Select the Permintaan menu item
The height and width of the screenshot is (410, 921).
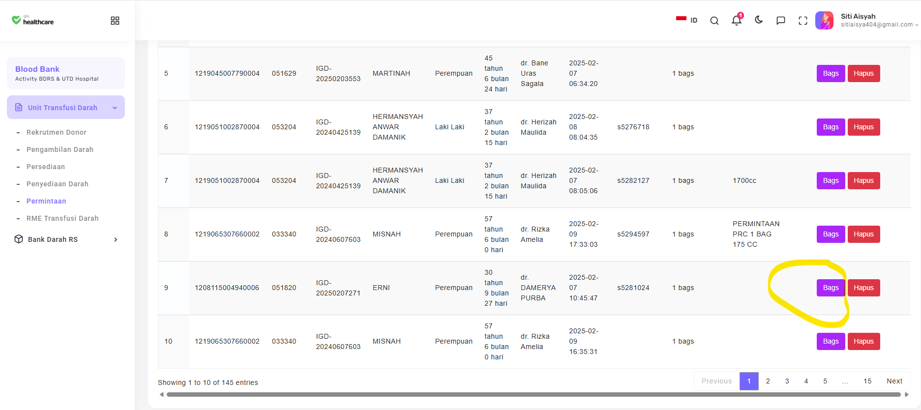(46, 201)
